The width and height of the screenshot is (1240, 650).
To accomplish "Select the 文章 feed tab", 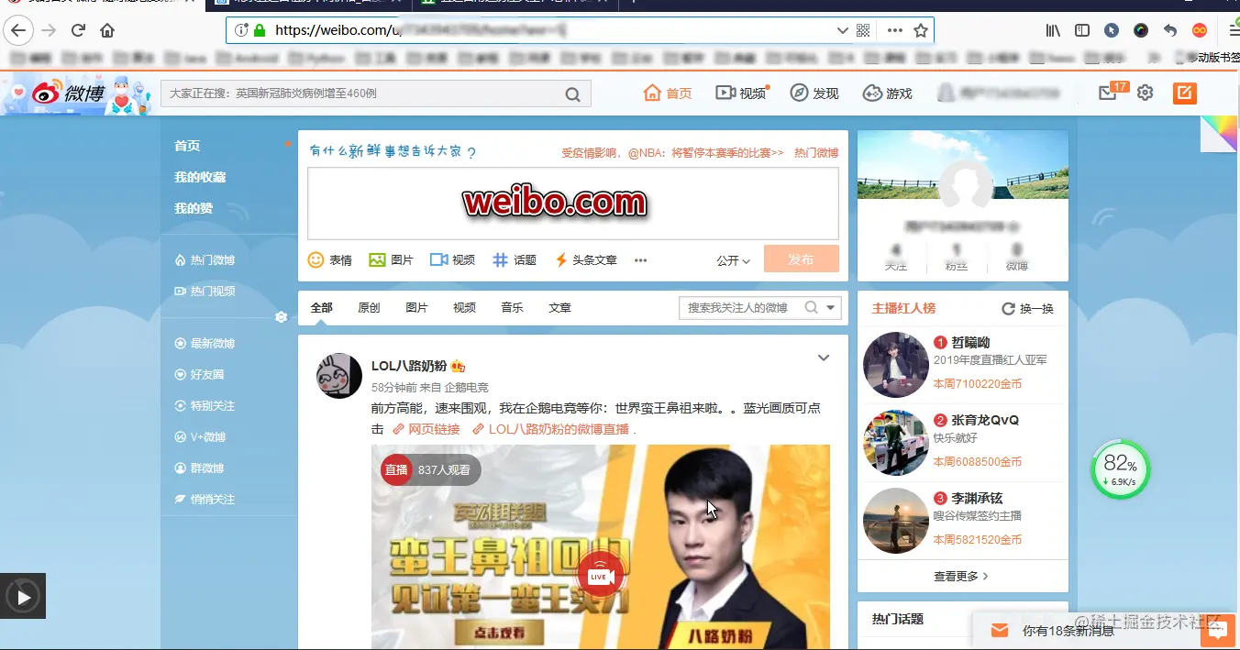I will coord(559,308).
